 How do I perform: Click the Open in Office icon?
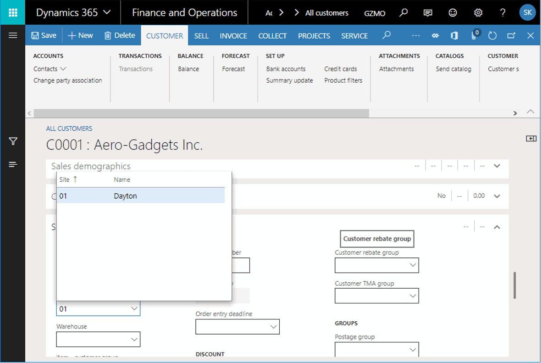(454, 35)
